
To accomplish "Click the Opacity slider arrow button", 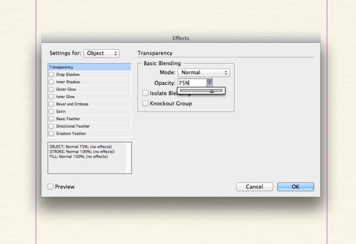I will coord(210,83).
